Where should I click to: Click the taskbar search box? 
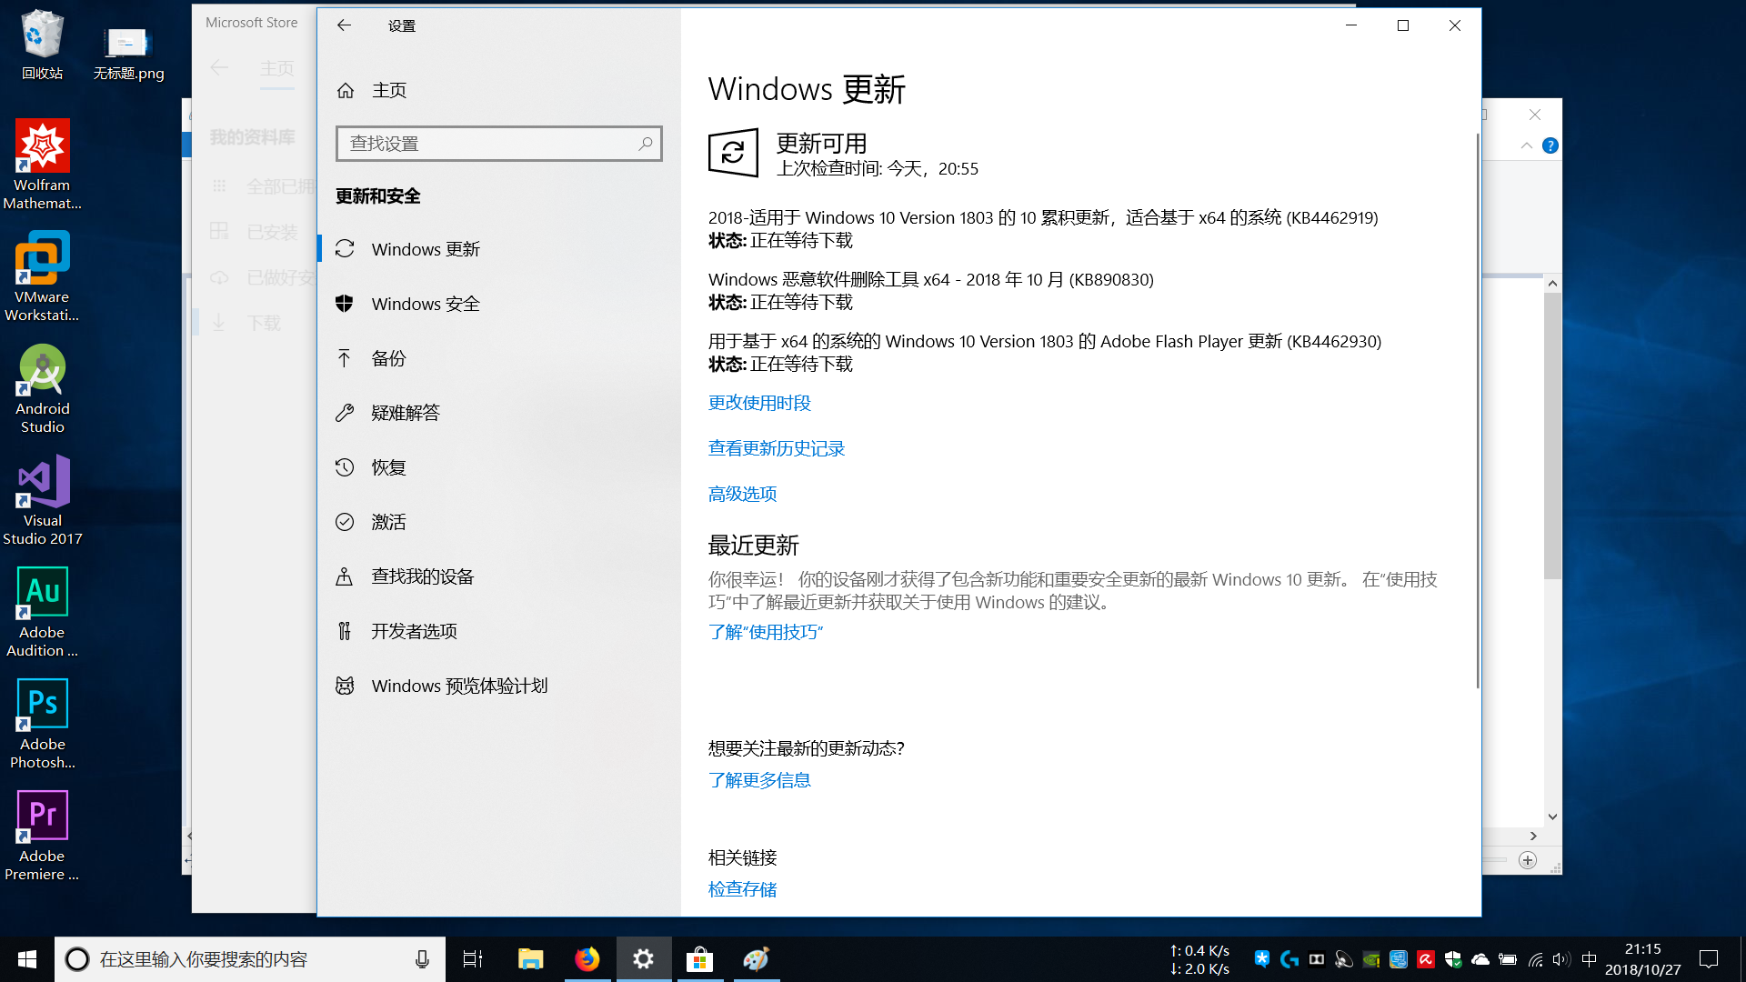coord(250,959)
